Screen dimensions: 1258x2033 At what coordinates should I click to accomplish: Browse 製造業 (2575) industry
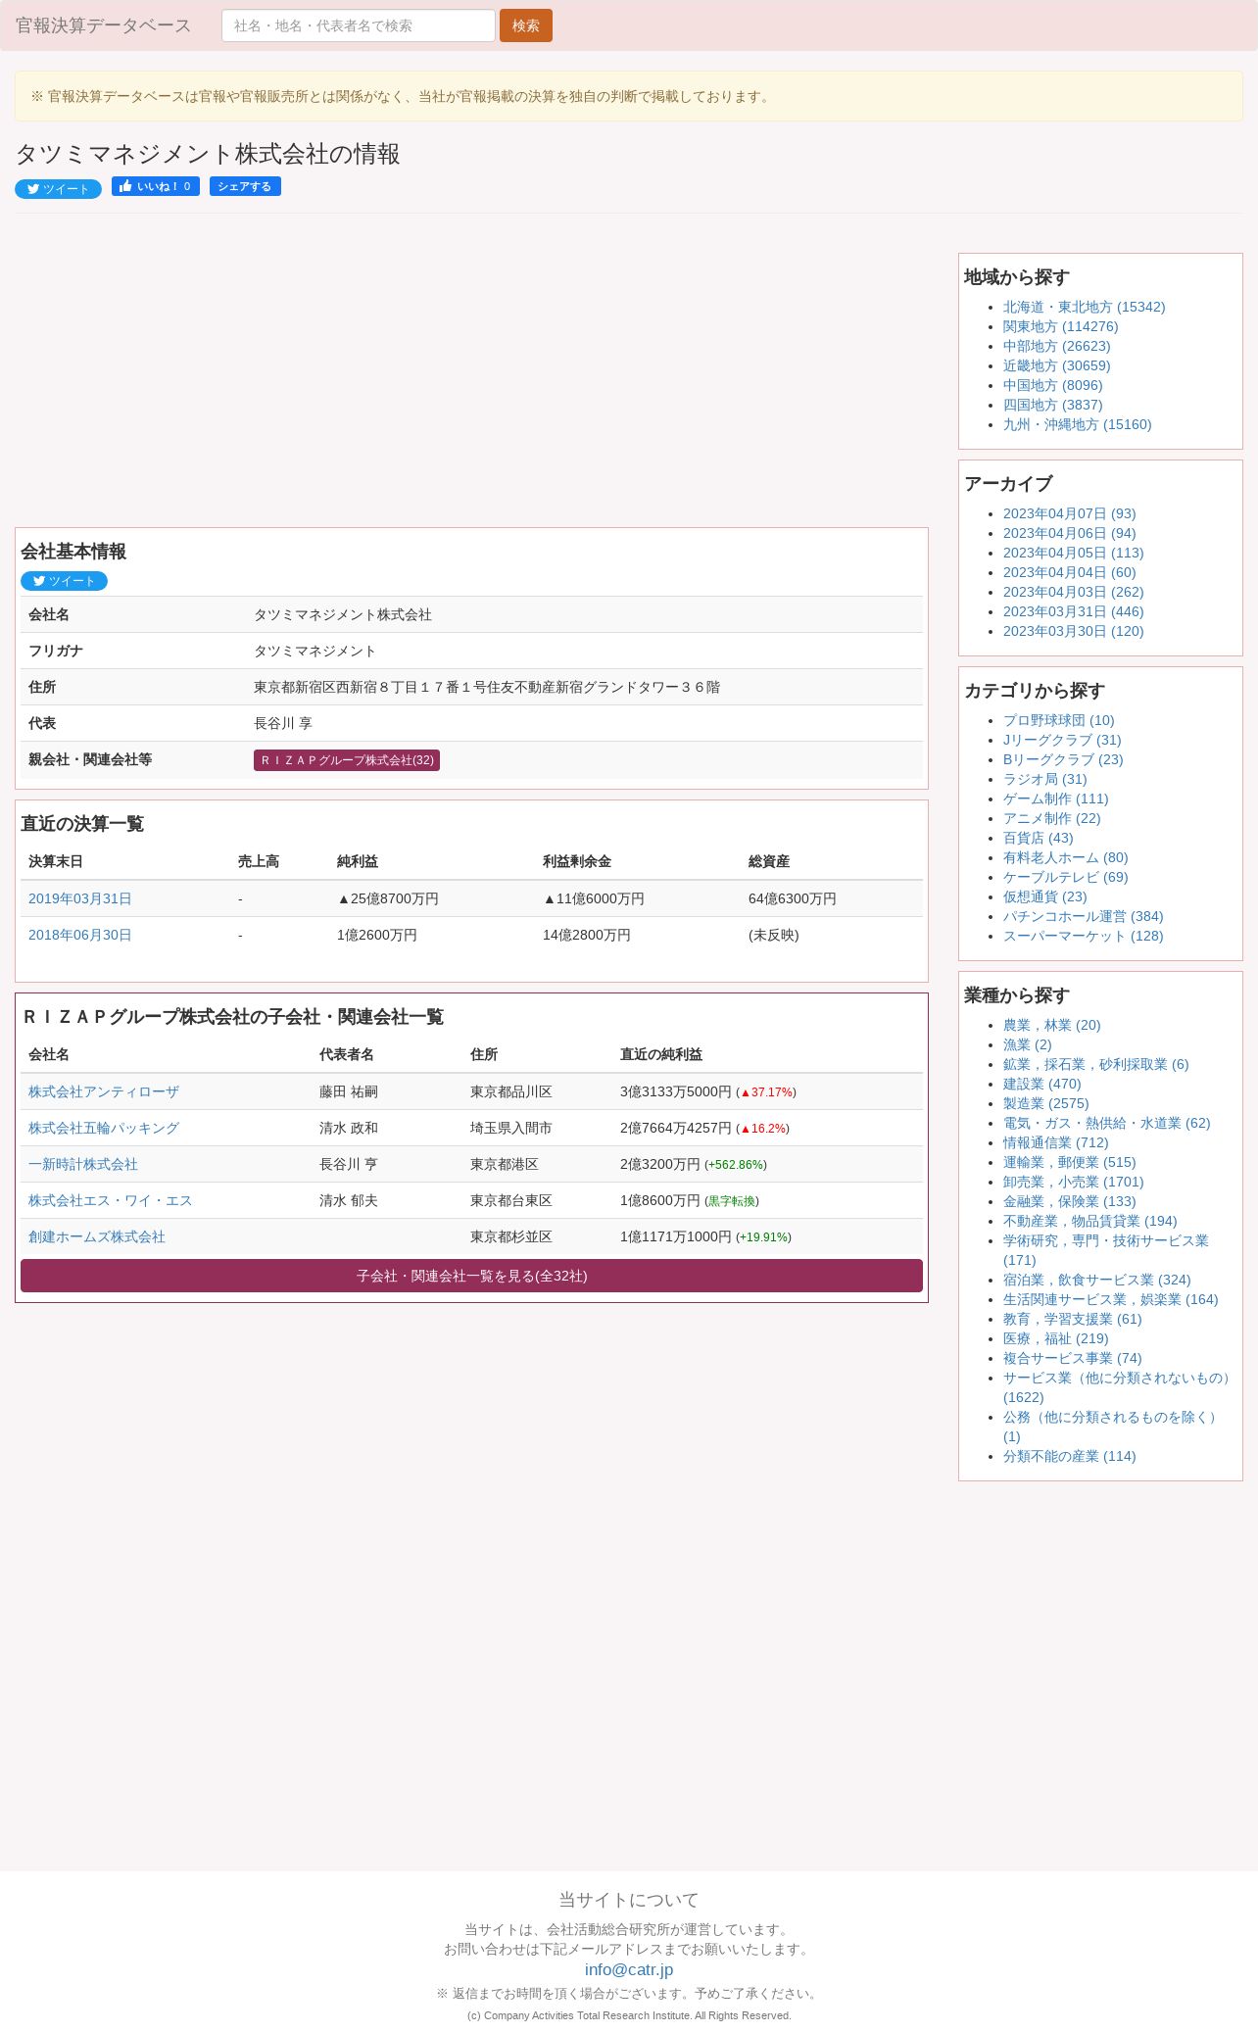click(1046, 1103)
